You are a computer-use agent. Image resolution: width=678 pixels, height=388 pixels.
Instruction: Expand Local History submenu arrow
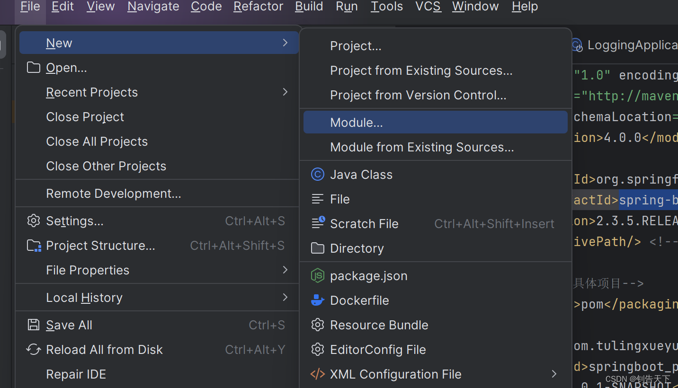285,297
